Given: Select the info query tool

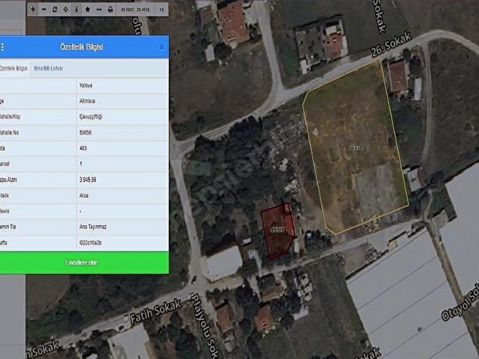Looking at the screenshot, I should point(76,10).
